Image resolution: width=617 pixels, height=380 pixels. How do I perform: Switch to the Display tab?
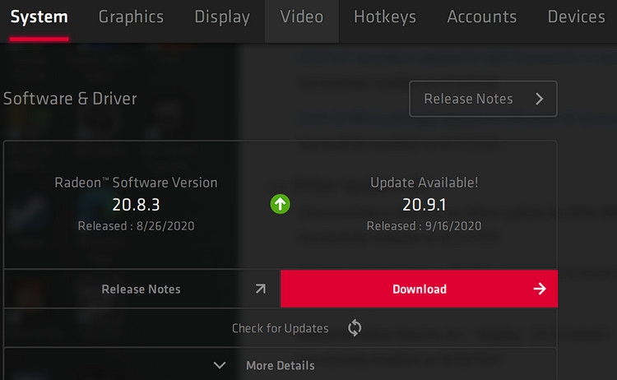tap(222, 17)
